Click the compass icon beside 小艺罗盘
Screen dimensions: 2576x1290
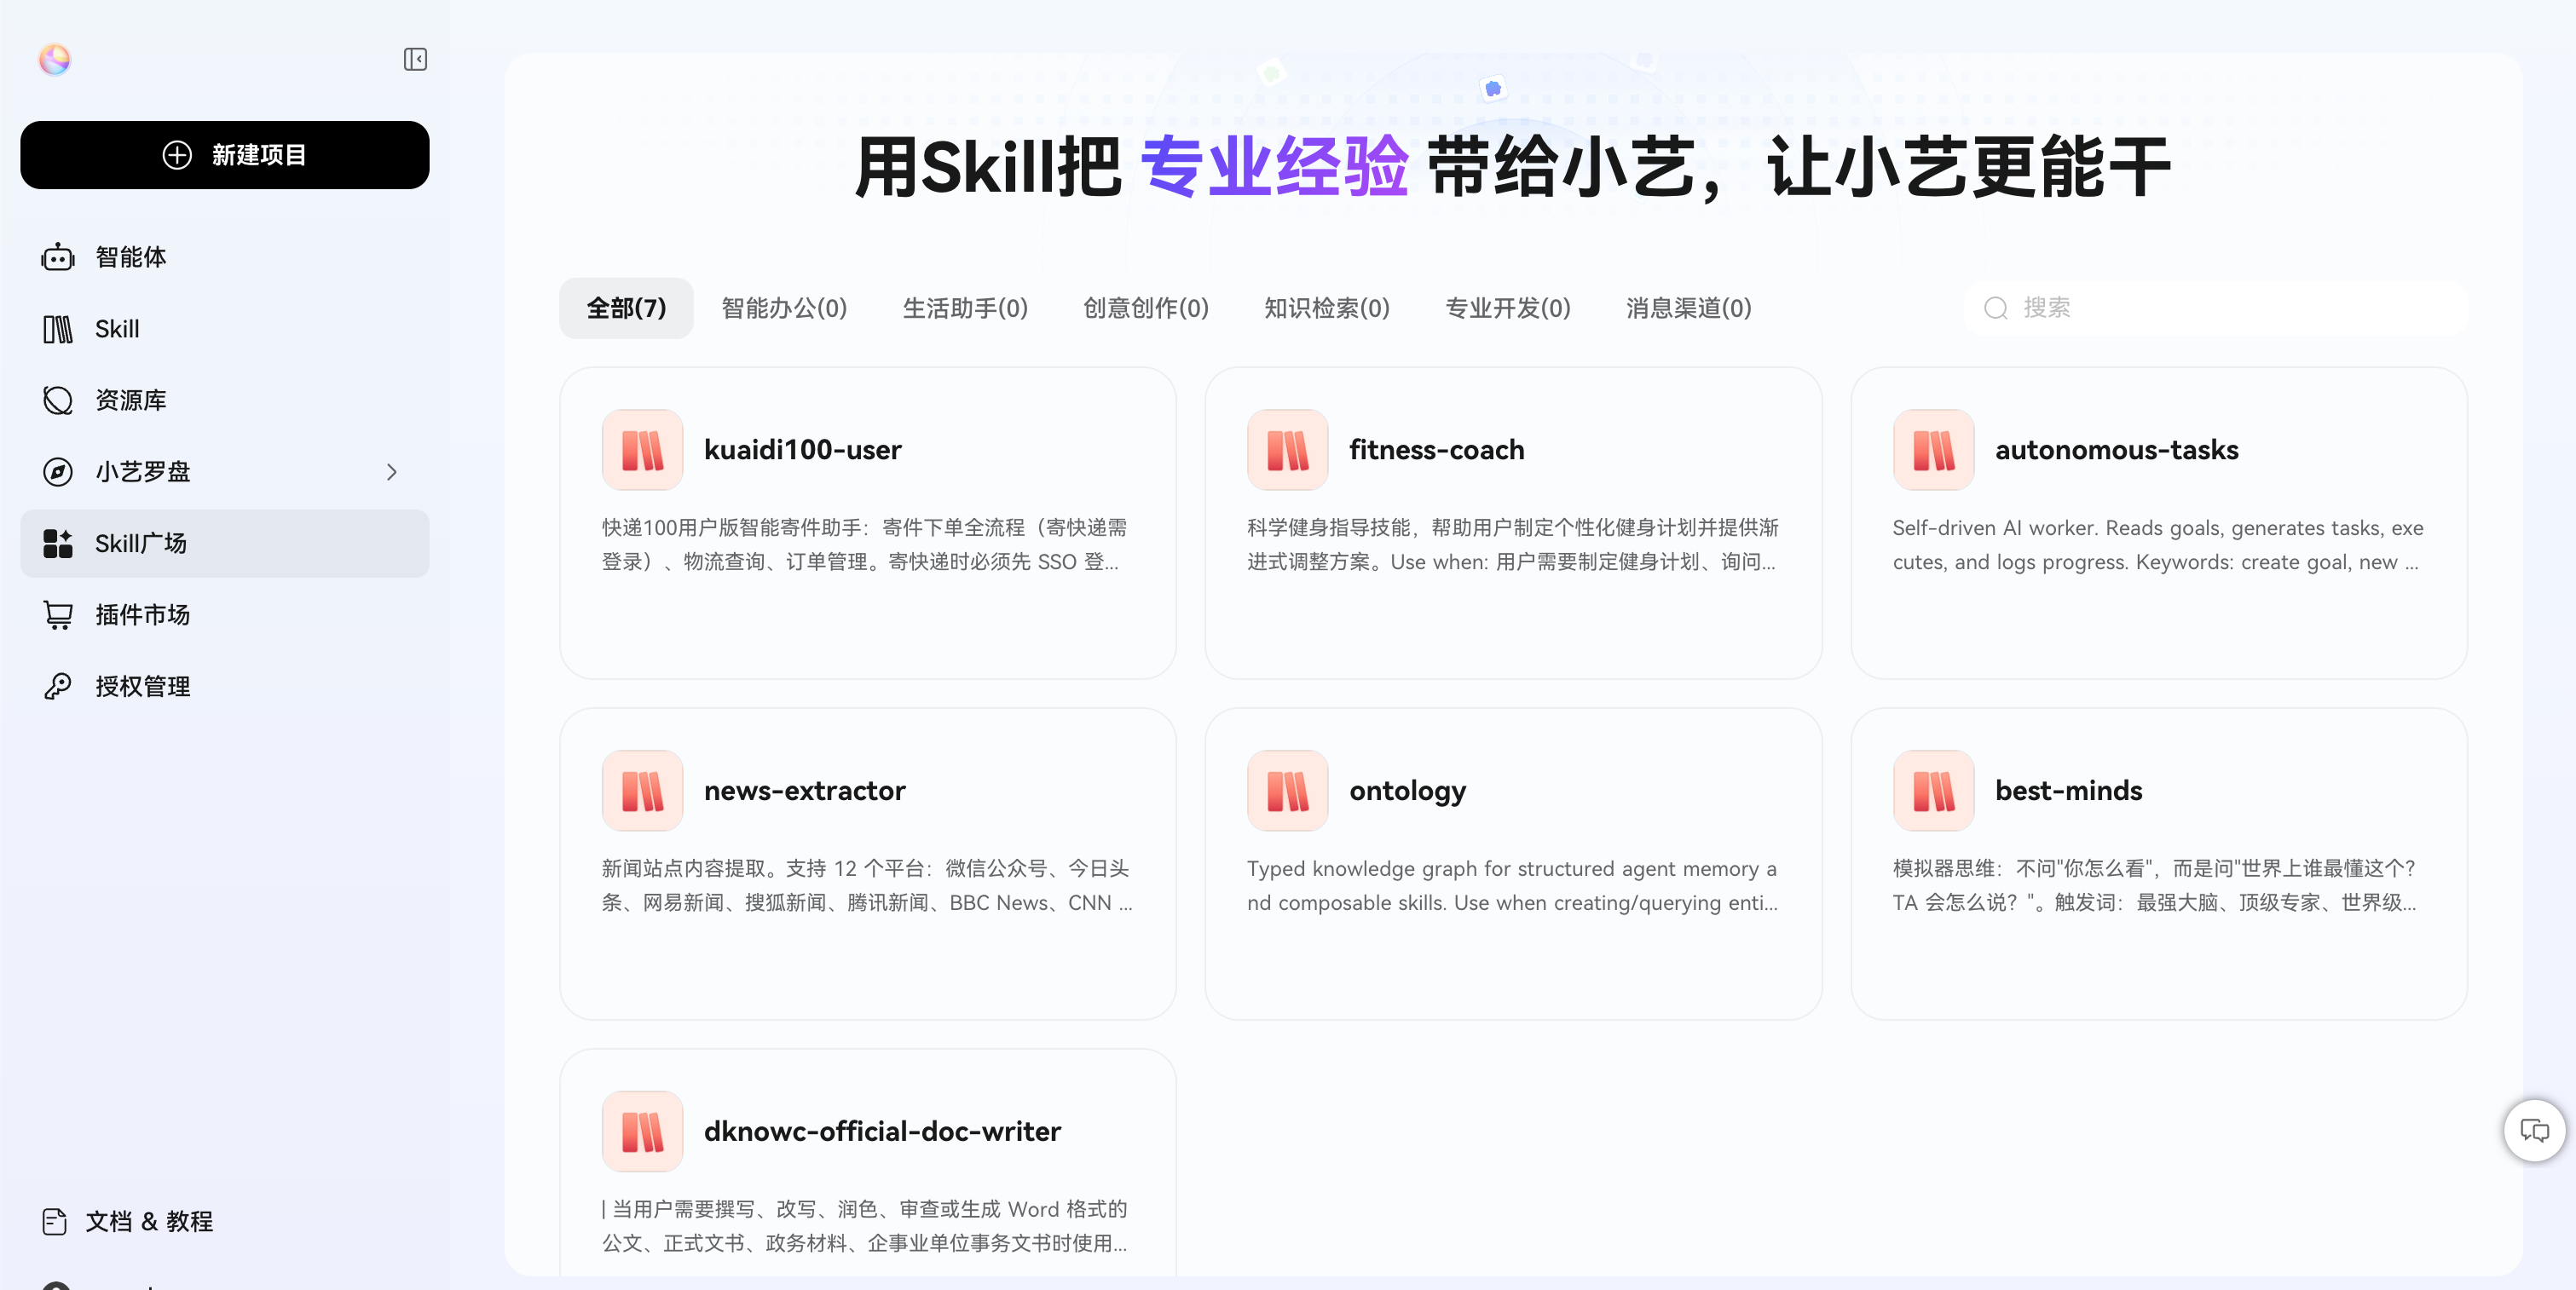click(x=58, y=472)
